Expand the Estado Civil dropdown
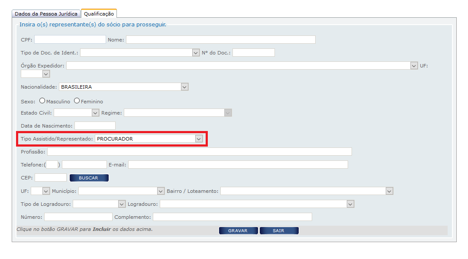Screen dimensions: 468x259 [77, 113]
